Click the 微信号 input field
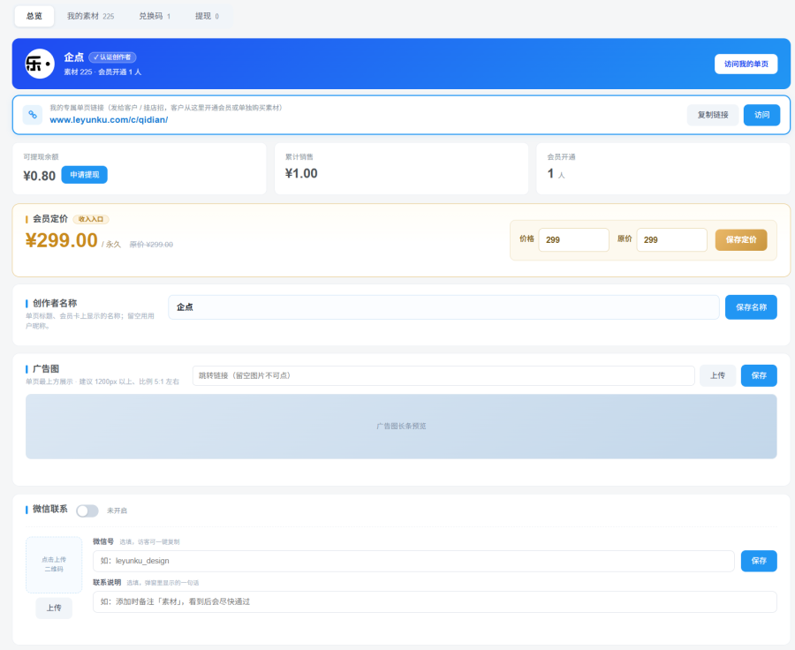This screenshot has height=650, width=795. pyautogui.click(x=413, y=561)
